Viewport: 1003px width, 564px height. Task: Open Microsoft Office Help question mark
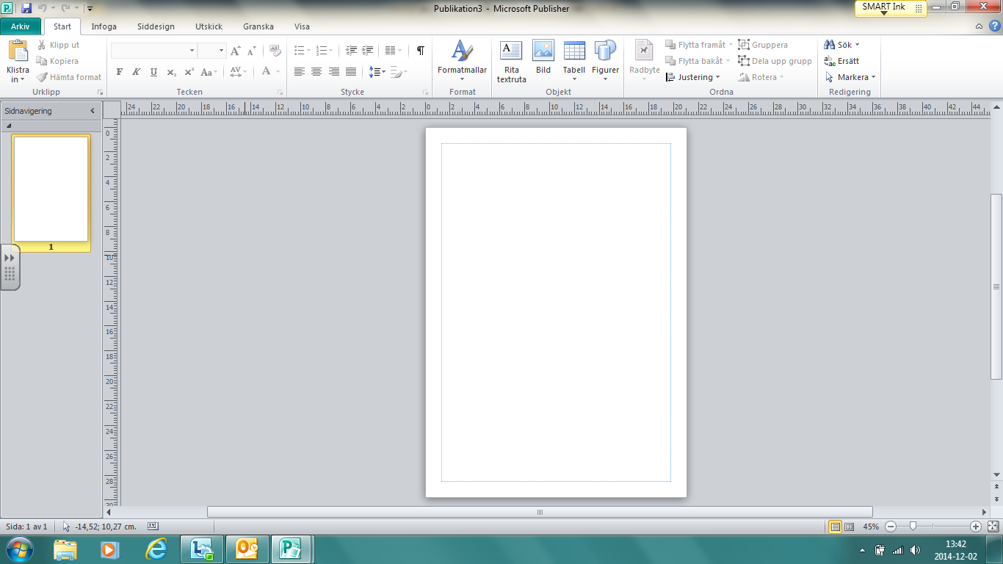(994, 26)
